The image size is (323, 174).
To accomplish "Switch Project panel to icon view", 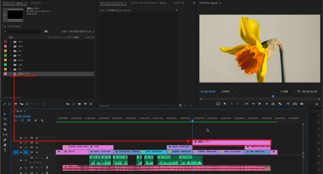I will [16, 104].
